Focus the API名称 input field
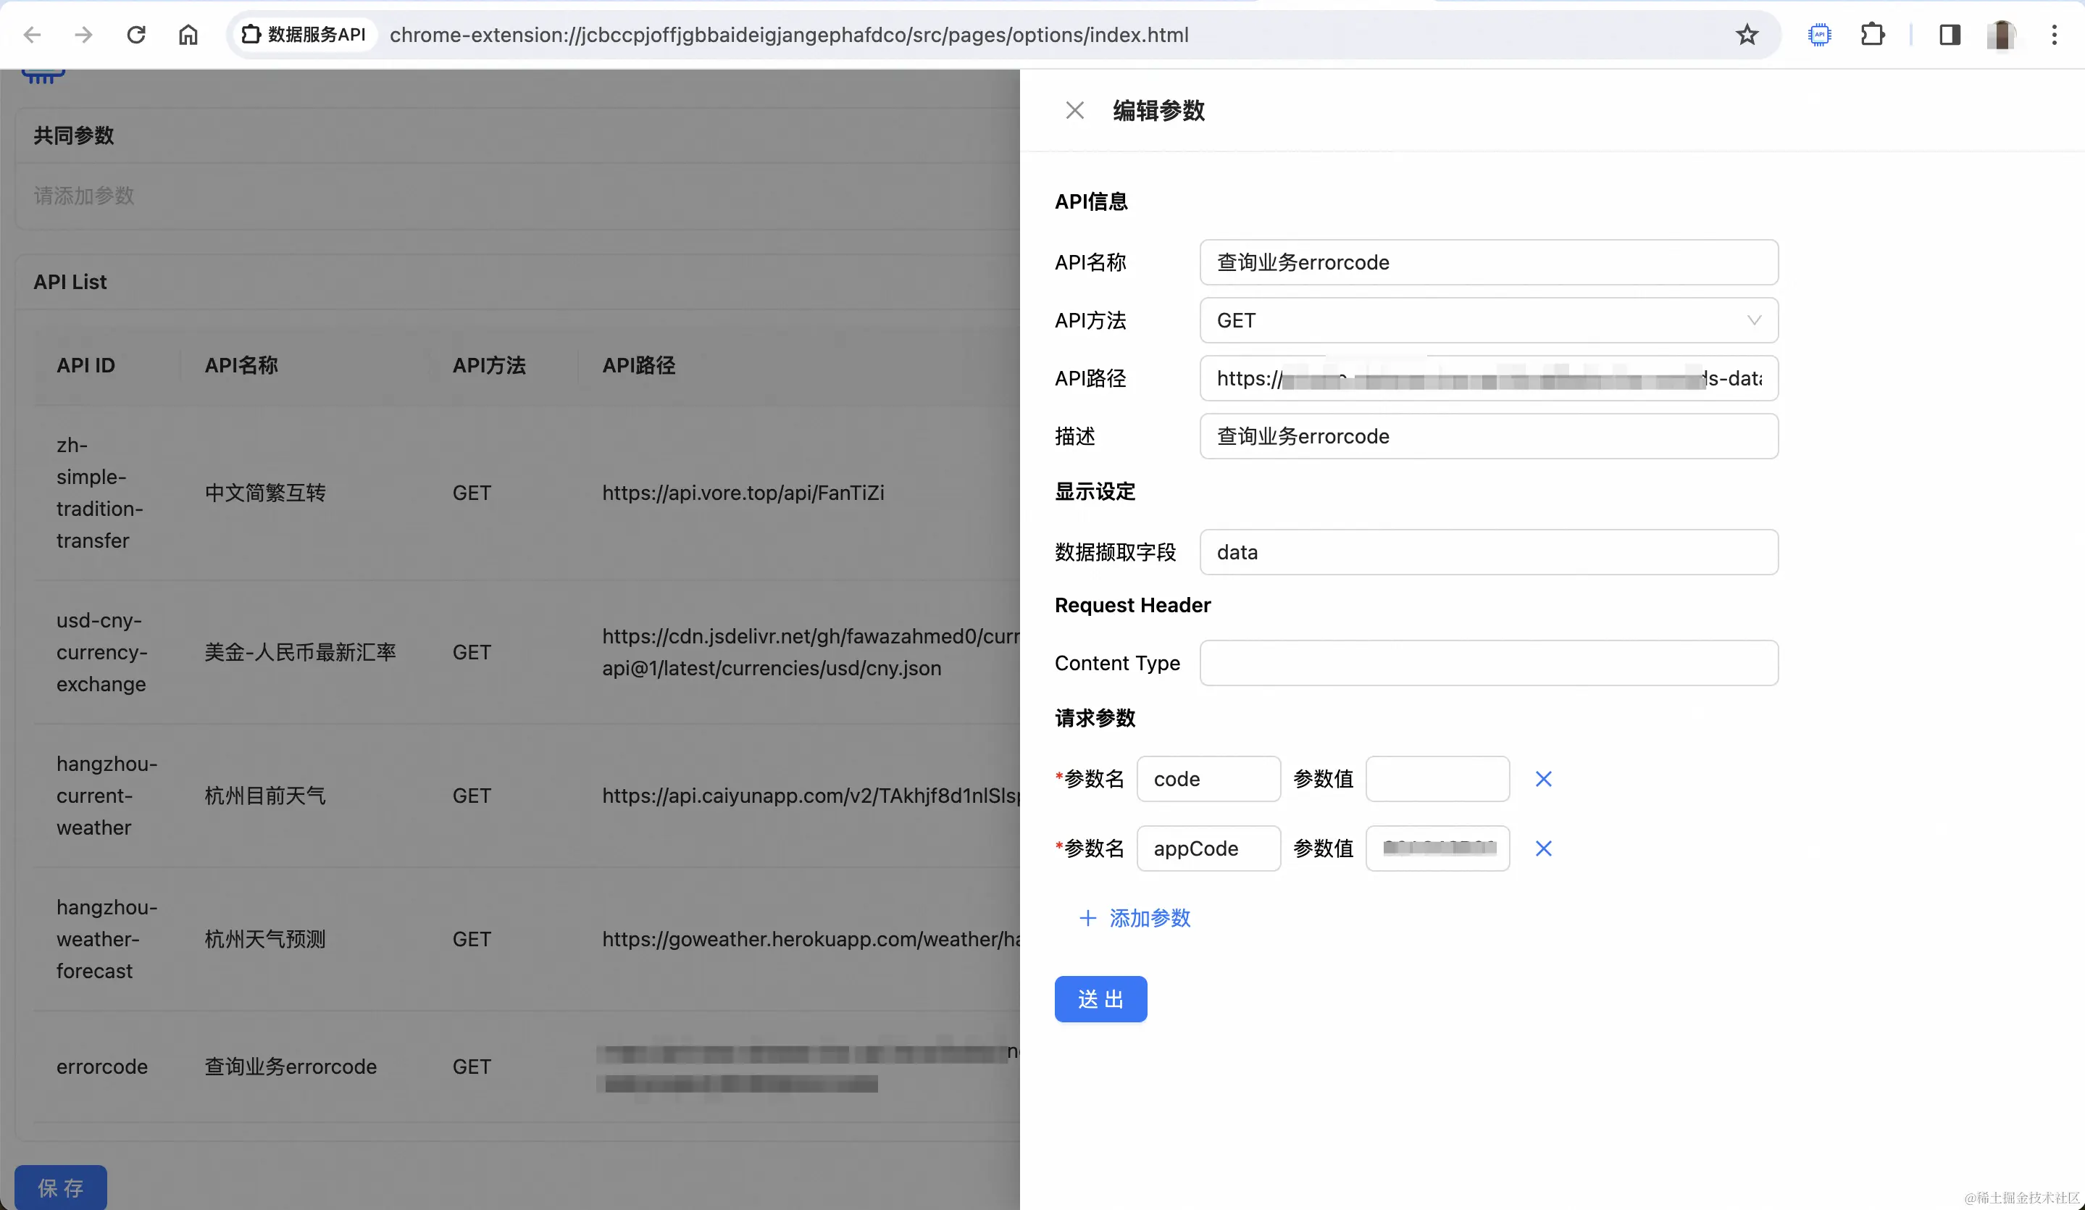Viewport: 2085px width, 1210px height. pos(1487,262)
